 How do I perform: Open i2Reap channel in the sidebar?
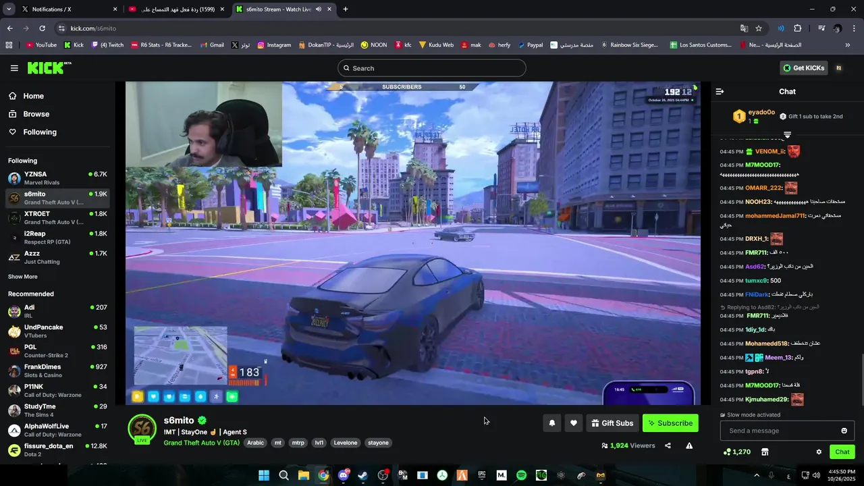coord(57,238)
